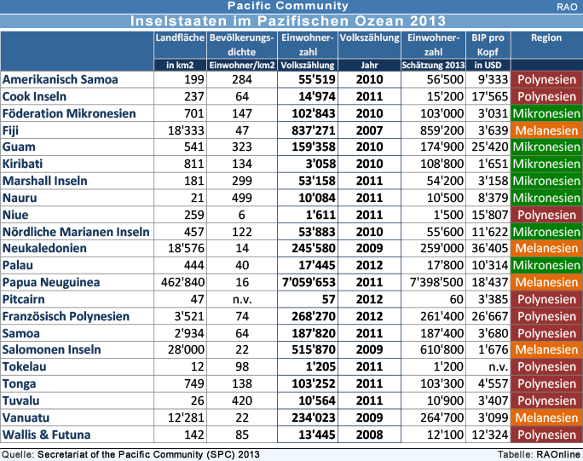The width and height of the screenshot is (583, 461).
Task: Click the Fiji census population value 837'271
Action: tap(307, 130)
